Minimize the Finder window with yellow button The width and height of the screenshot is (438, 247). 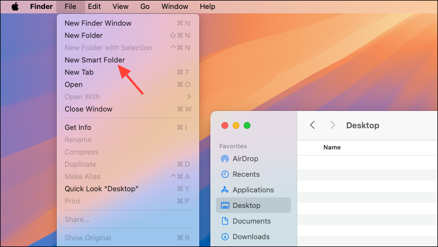click(x=236, y=125)
